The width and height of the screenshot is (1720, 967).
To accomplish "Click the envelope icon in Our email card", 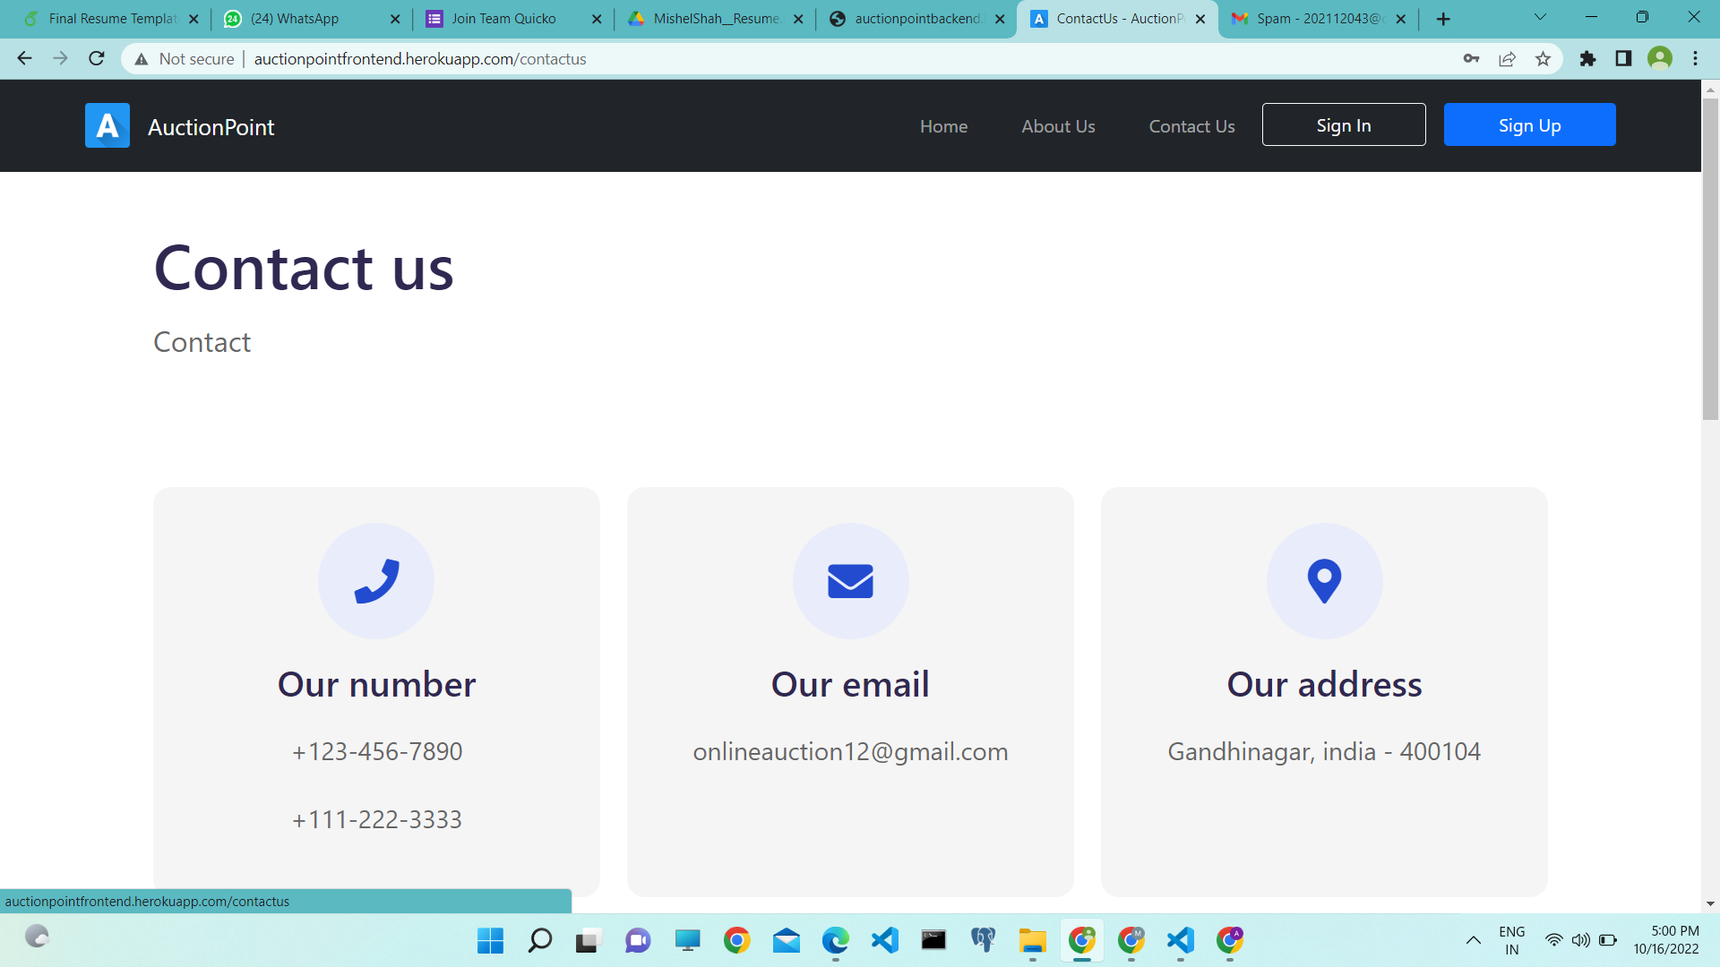I will [850, 581].
